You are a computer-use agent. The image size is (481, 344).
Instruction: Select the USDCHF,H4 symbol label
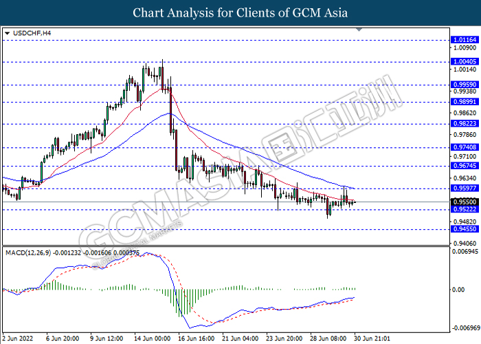click(x=32, y=33)
